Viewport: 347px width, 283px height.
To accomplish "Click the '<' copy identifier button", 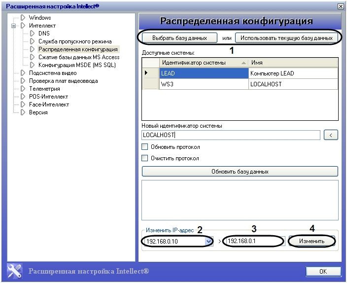I will pos(331,135).
